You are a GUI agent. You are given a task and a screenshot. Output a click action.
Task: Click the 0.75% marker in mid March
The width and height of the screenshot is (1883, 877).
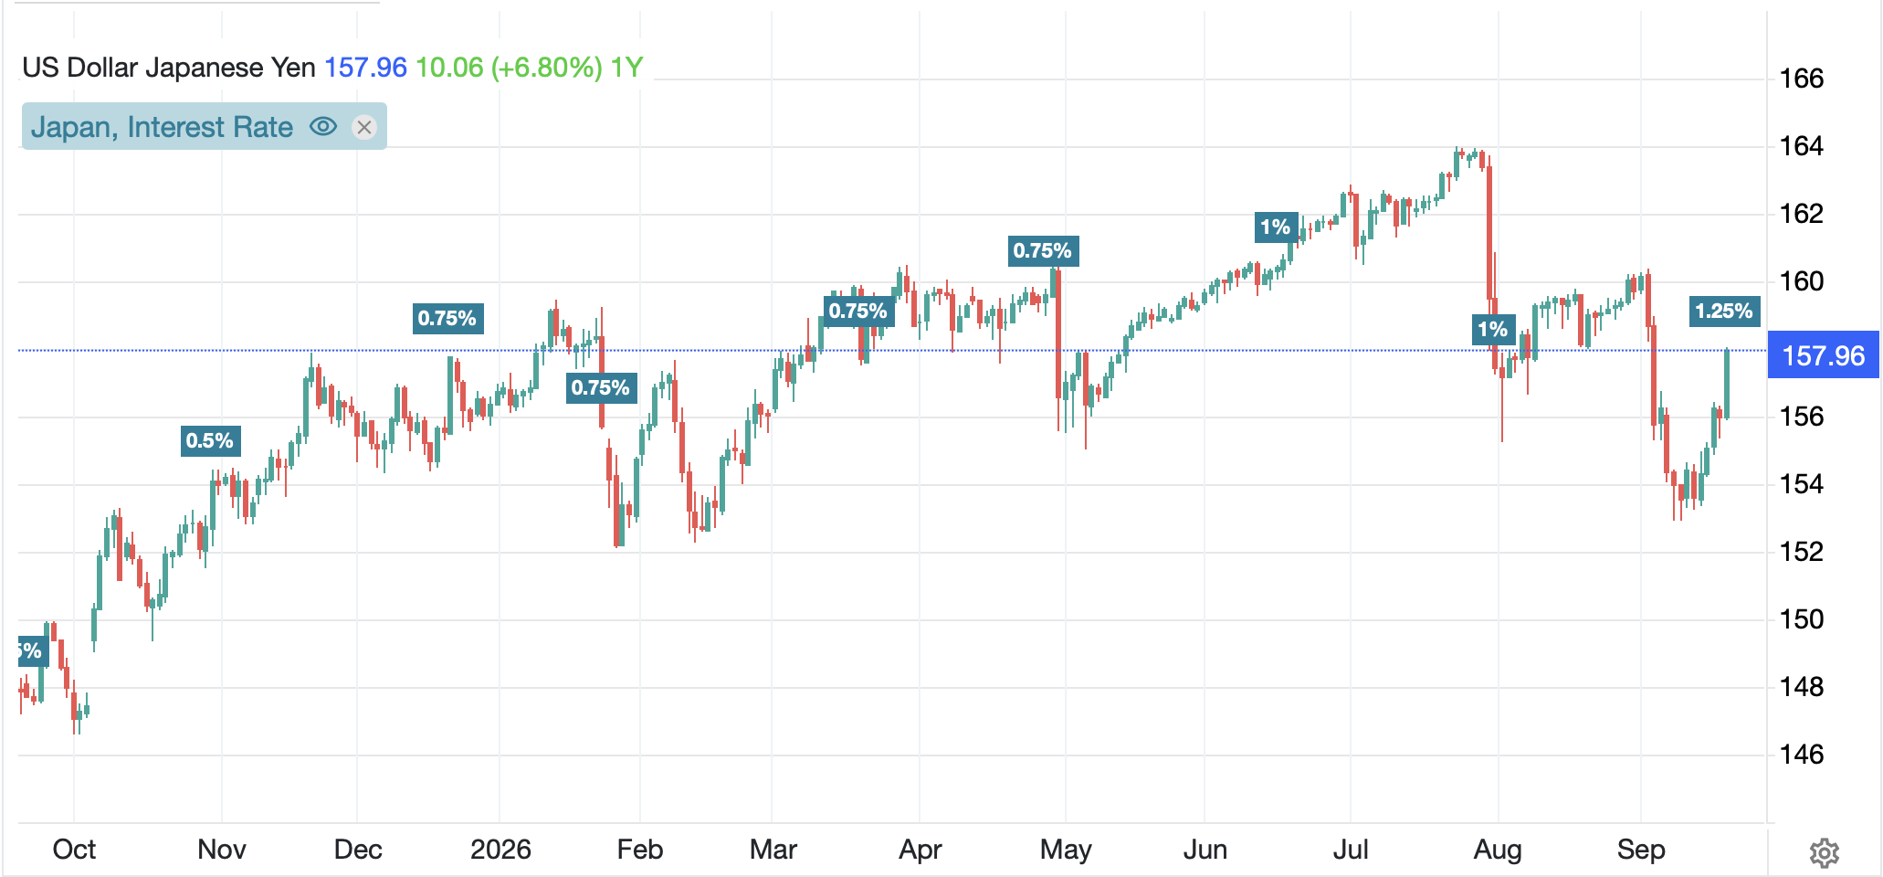858,311
